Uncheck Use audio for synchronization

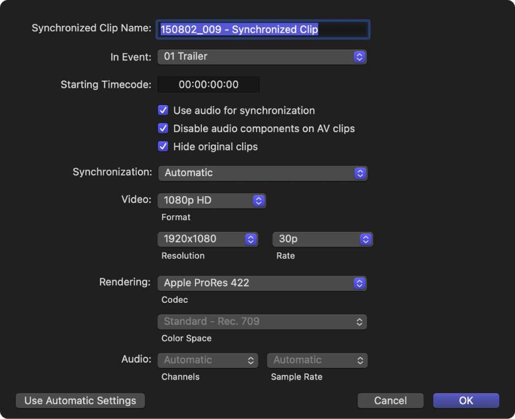point(163,110)
